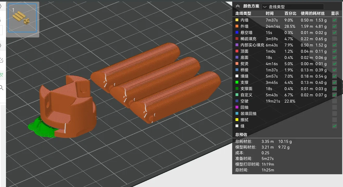Hide 支撑 lines via its checkbox
This screenshot has height=187, width=343.
[335, 82]
